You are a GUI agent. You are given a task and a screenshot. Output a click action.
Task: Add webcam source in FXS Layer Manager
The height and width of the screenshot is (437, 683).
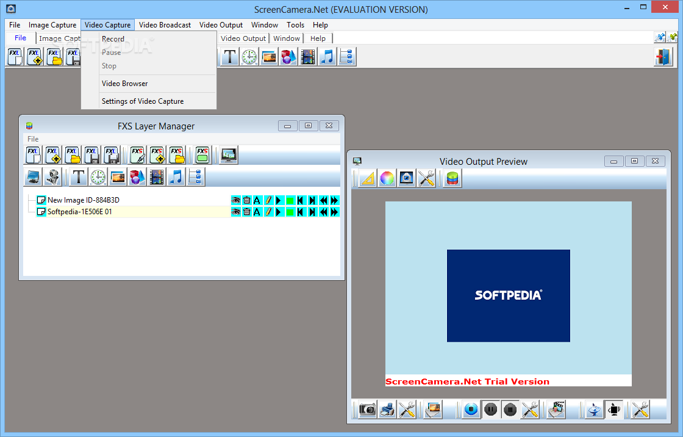coord(52,176)
